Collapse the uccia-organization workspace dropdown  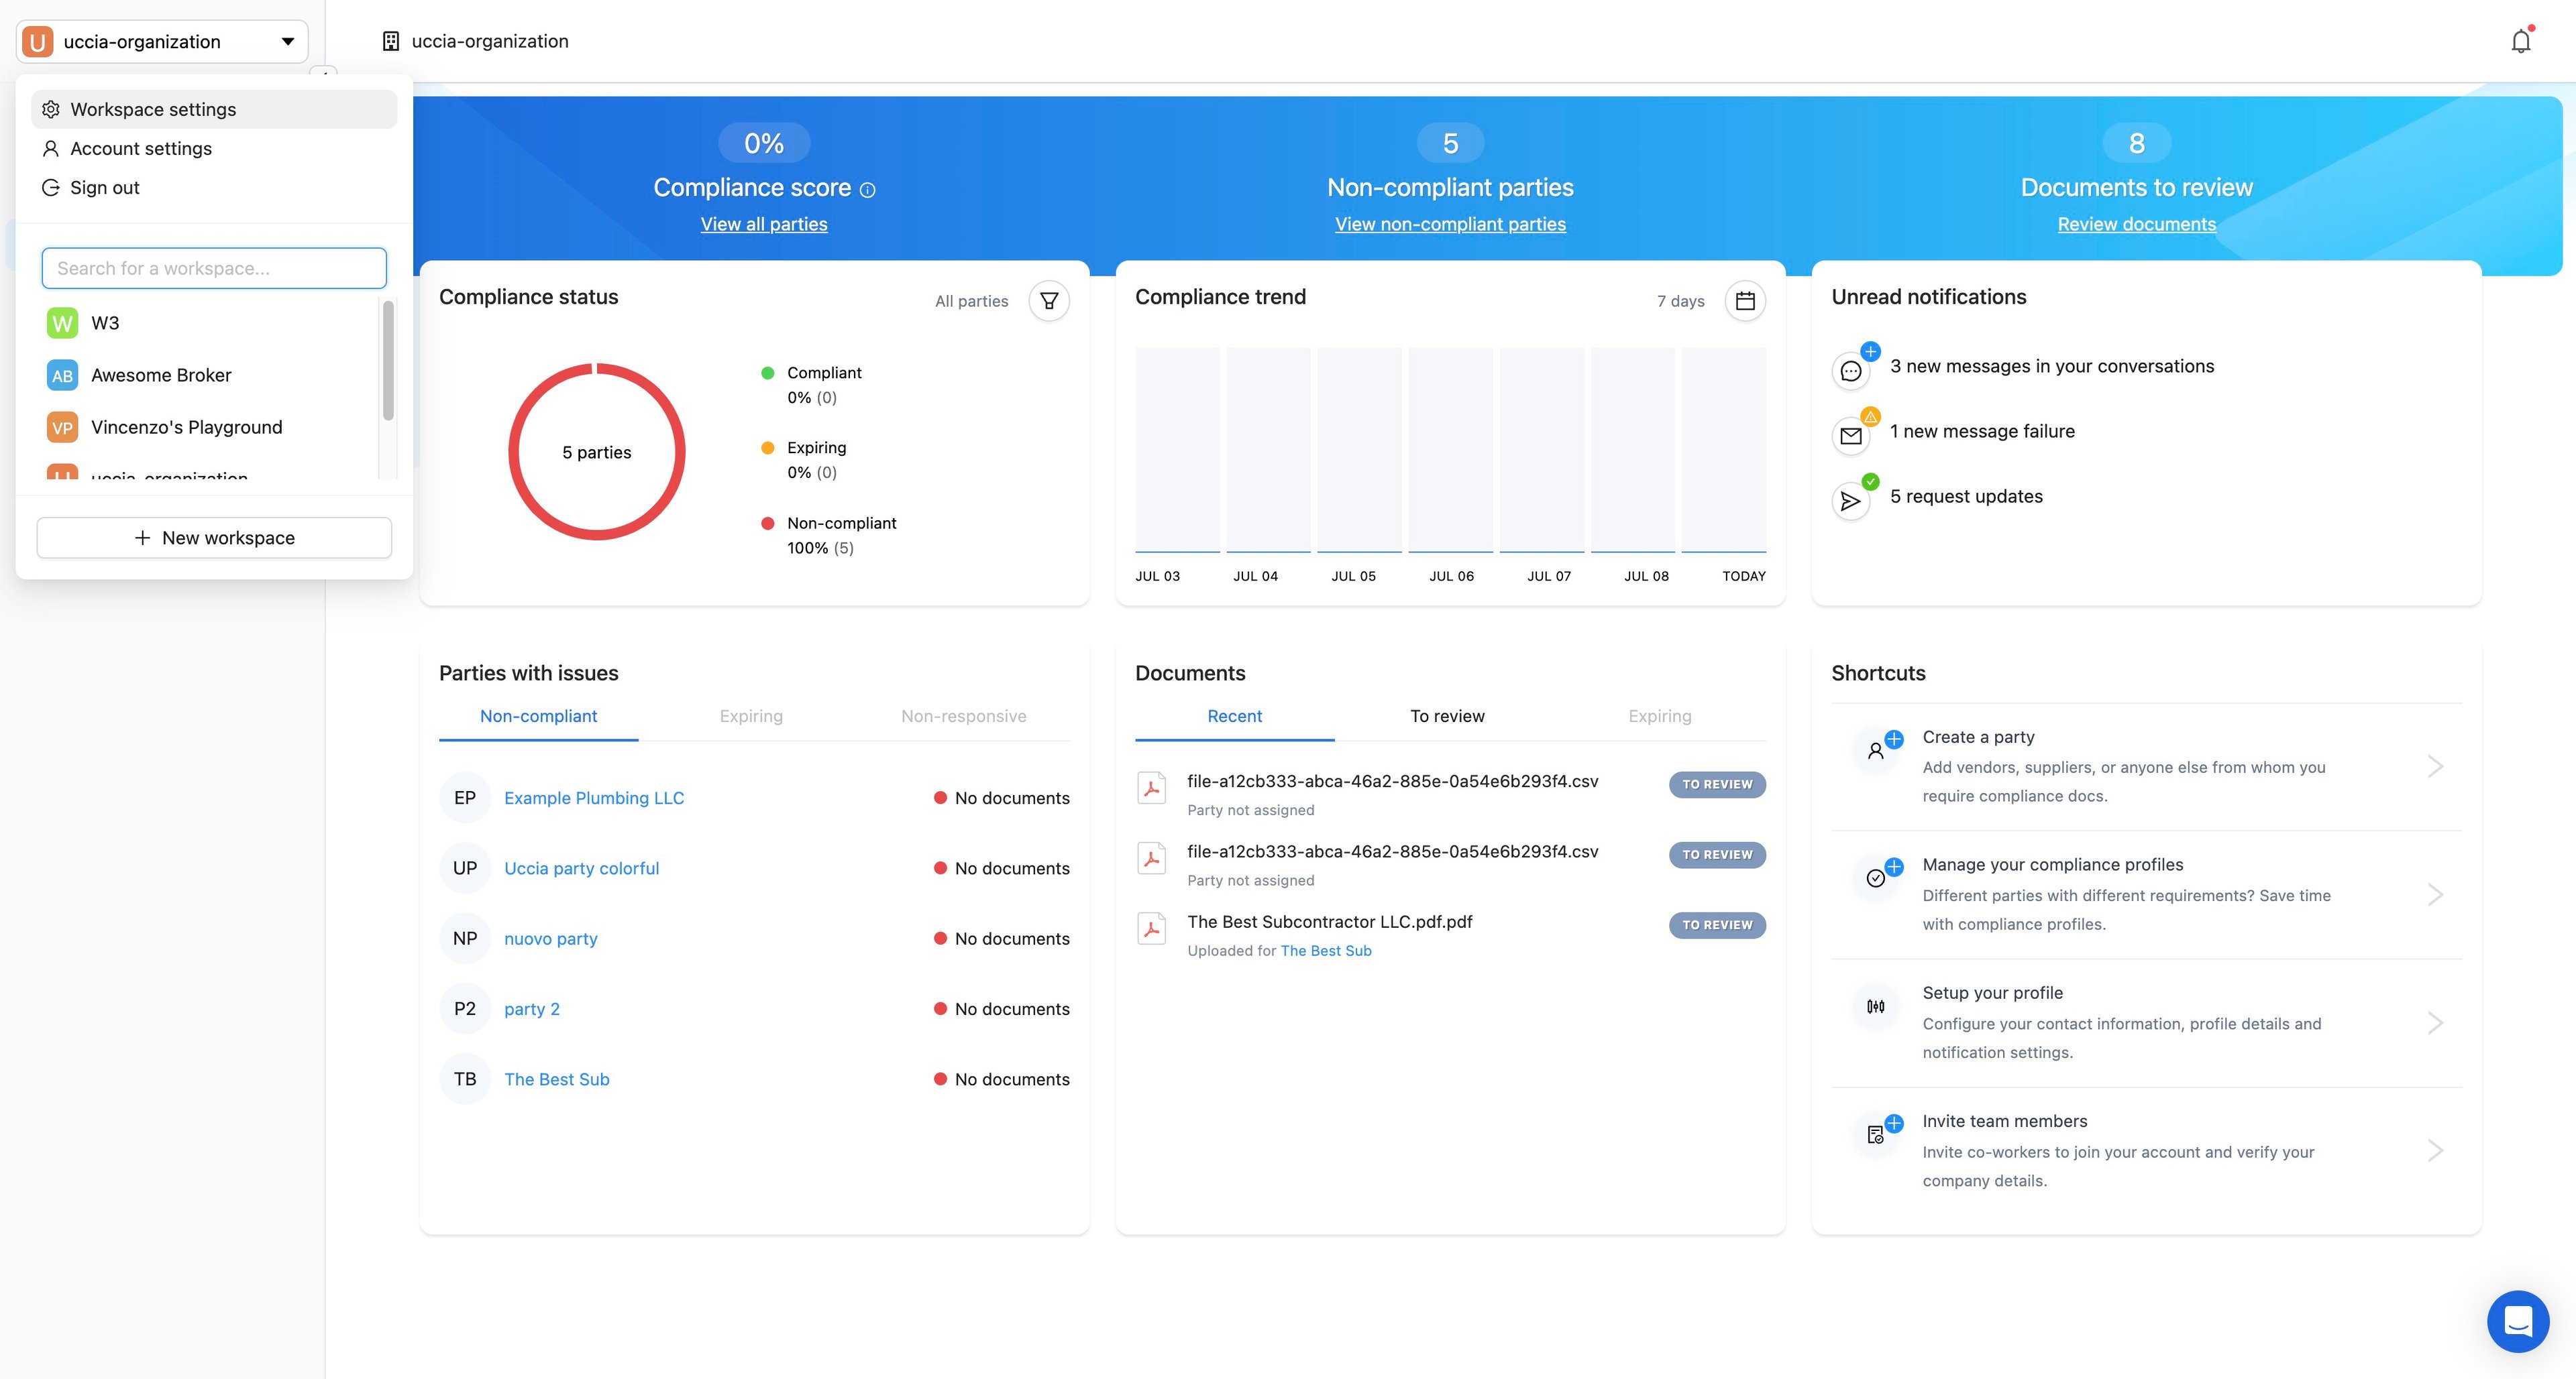tap(287, 42)
